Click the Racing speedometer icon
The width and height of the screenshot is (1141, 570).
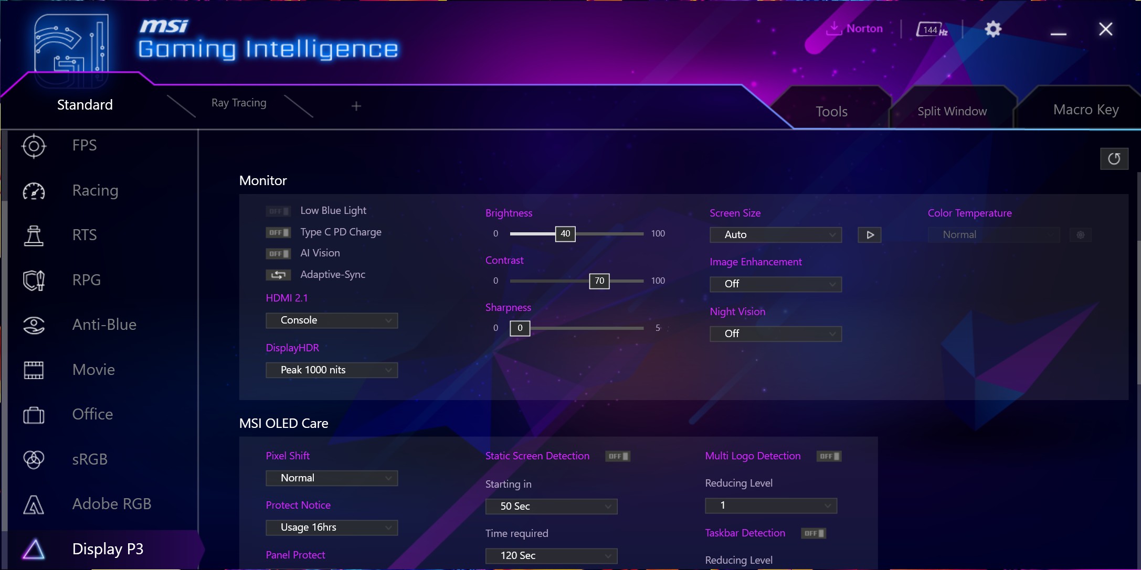click(34, 191)
